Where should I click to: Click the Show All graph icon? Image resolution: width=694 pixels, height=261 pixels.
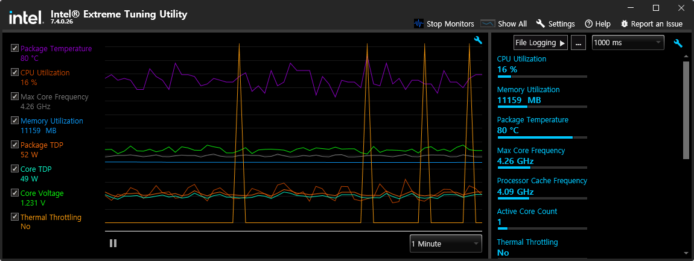pos(488,24)
